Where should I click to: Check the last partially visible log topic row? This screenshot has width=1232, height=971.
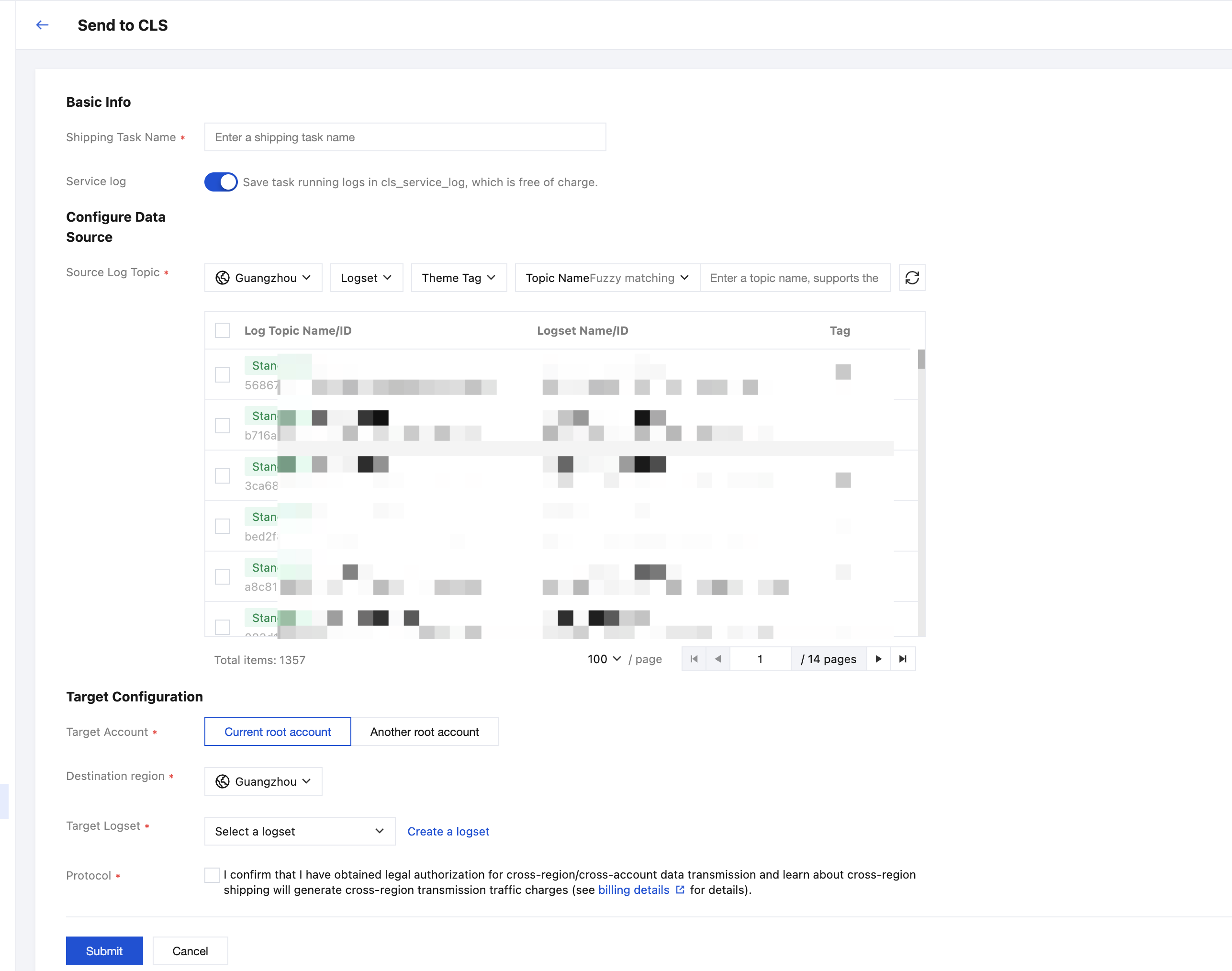pyautogui.click(x=222, y=627)
